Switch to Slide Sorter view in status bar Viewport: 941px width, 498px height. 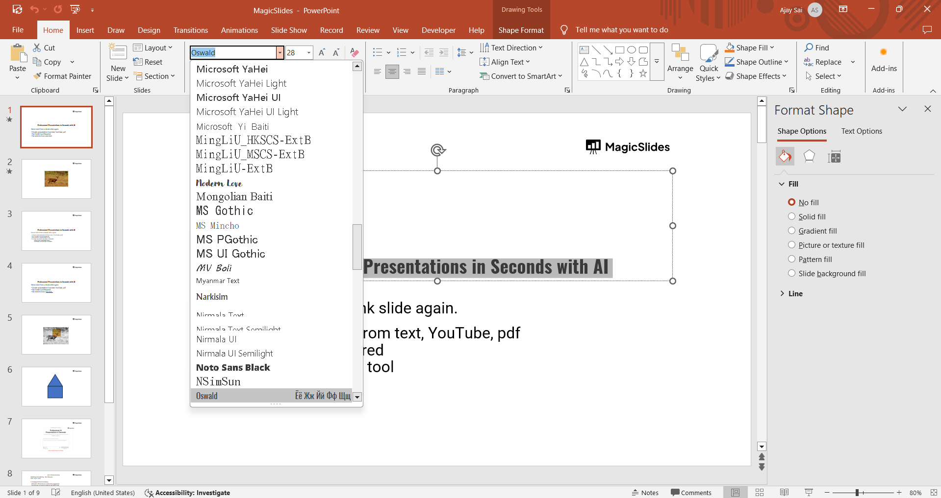click(760, 493)
